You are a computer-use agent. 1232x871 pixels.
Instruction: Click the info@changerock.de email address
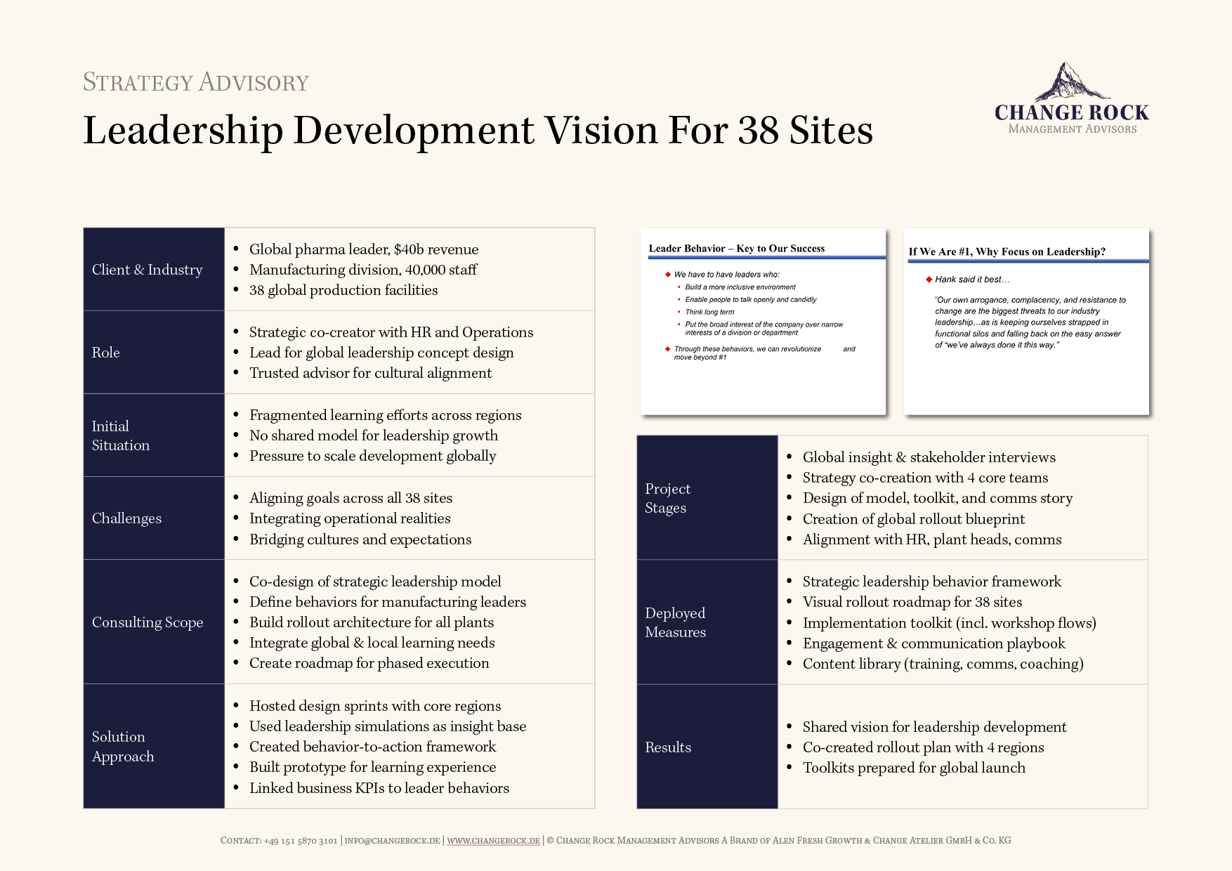392,840
